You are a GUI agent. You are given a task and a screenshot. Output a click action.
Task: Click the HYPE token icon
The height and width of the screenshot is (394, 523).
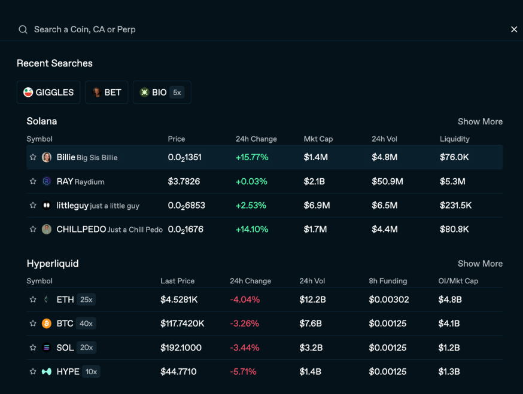(x=47, y=371)
